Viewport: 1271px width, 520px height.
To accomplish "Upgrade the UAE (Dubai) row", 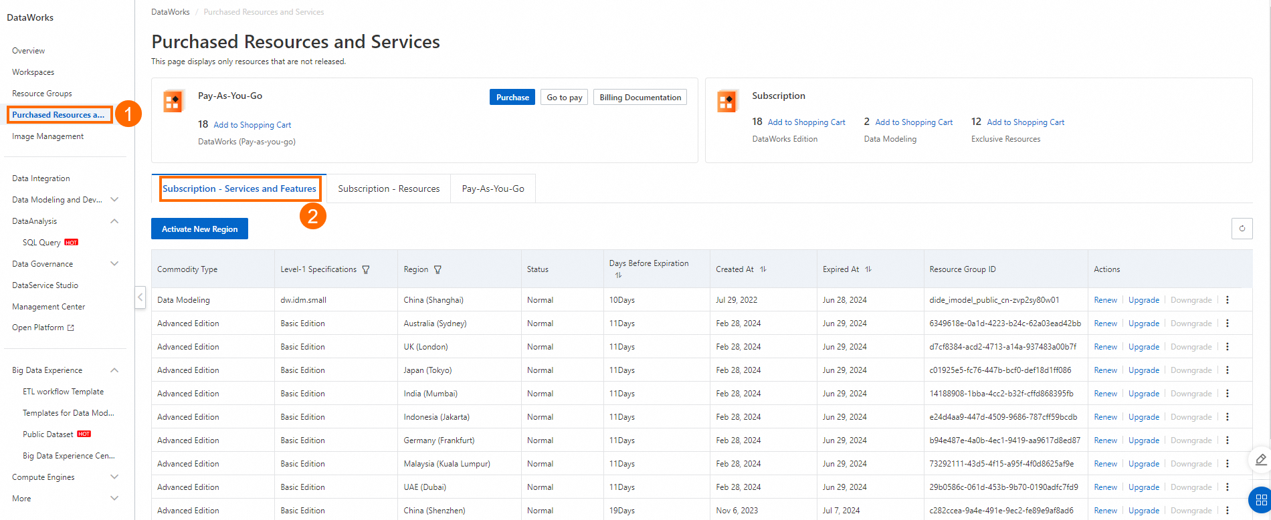I will click(1144, 487).
